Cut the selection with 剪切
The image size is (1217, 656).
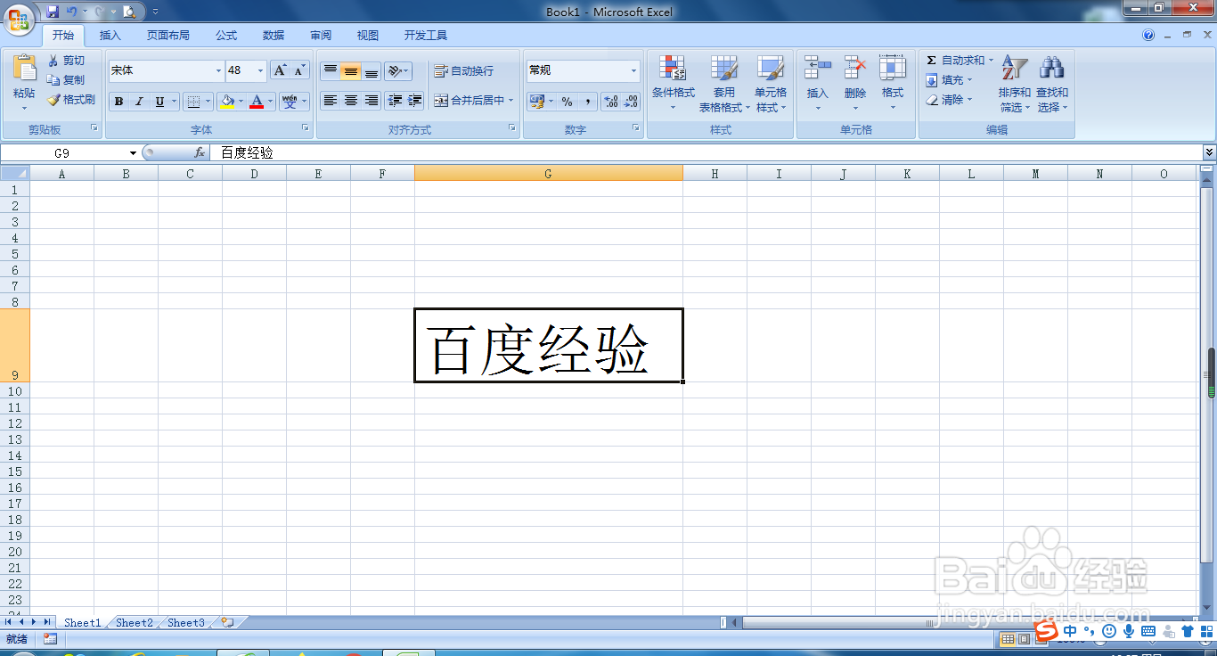click(x=66, y=61)
